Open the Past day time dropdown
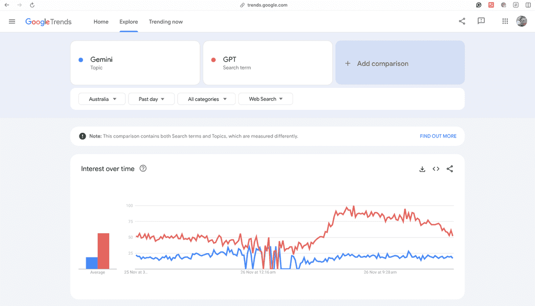Image resolution: width=535 pixels, height=306 pixels. 151,99
